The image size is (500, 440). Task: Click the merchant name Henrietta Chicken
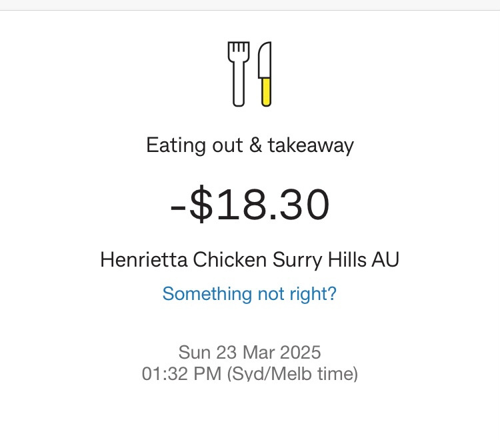183,259
